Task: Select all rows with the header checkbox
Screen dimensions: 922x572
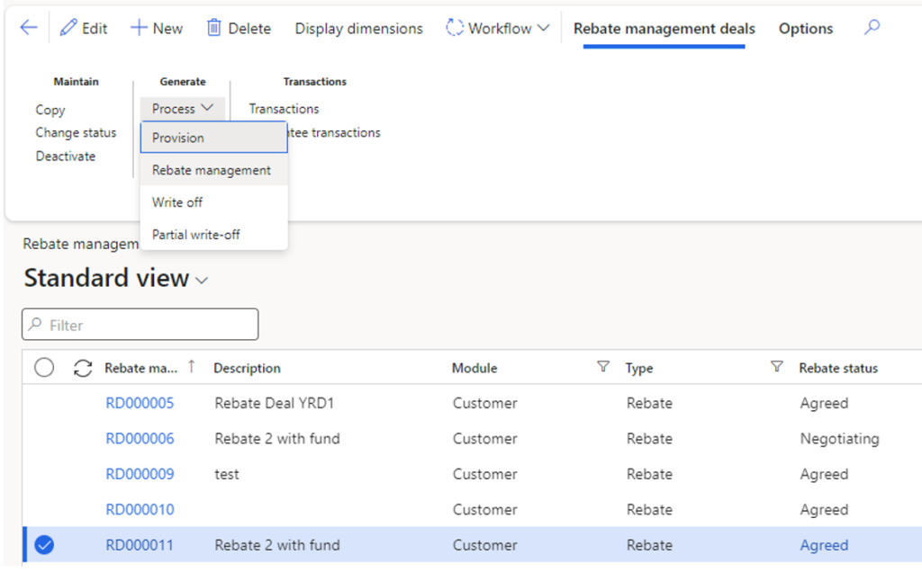Action: [43, 368]
